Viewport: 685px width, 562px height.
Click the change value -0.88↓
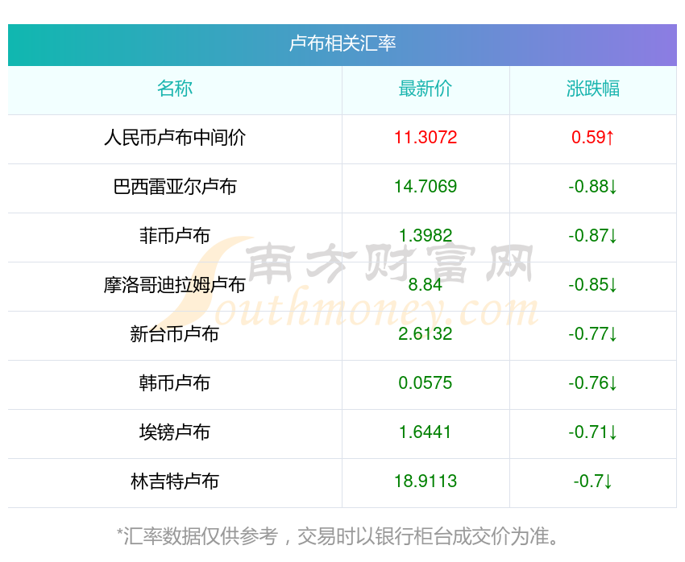point(593,187)
